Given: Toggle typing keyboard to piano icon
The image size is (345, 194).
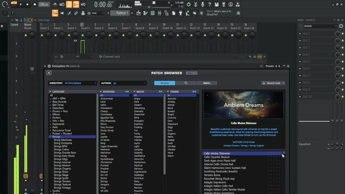Looking at the screenshot, I should pos(55,13).
